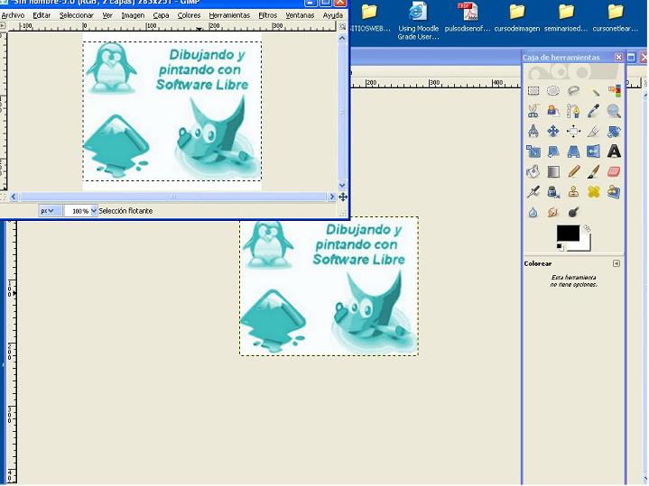
Task: Open the cursodeimagen desktop folder
Action: pos(517,17)
